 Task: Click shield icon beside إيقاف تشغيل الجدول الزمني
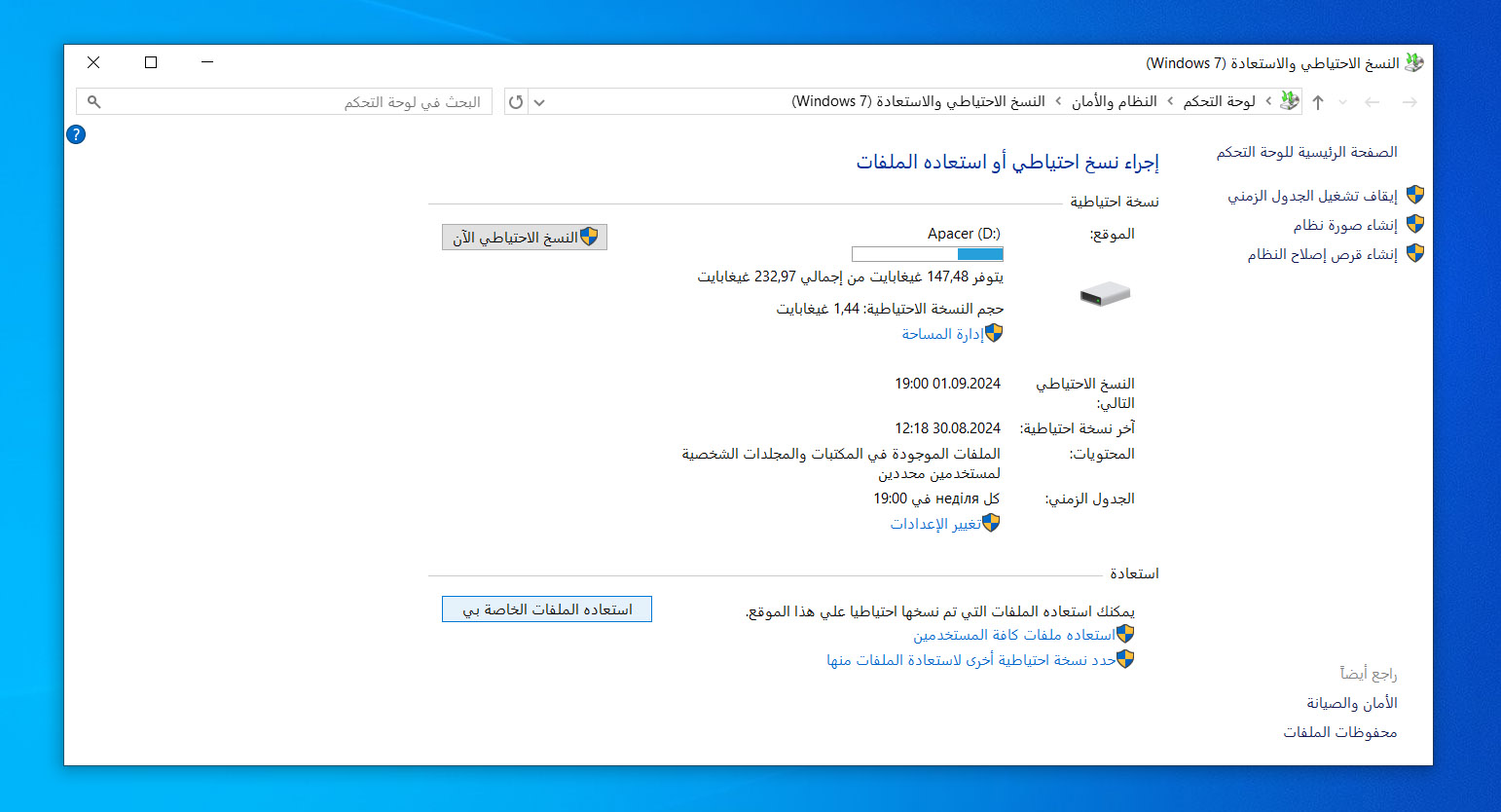coord(1415,196)
